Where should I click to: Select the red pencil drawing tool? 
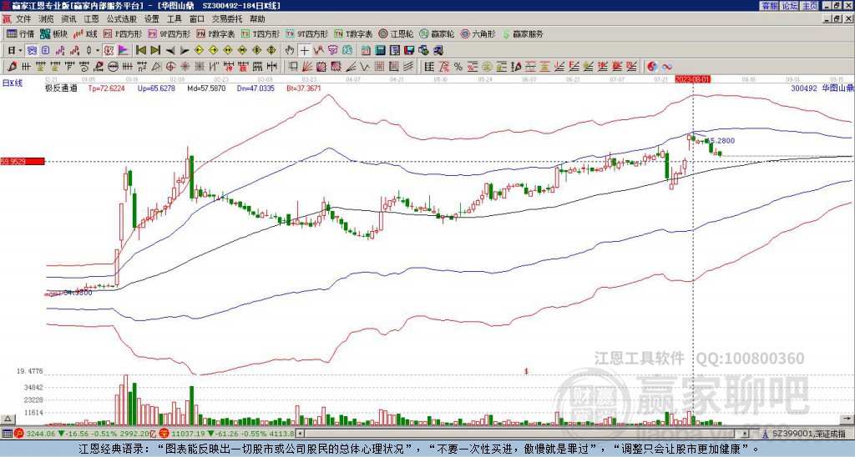(x=12, y=67)
